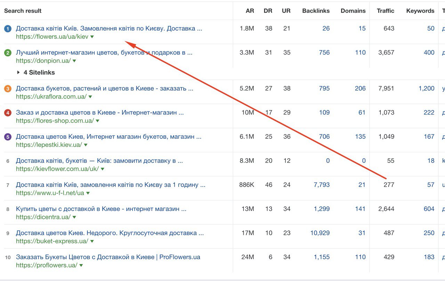This screenshot has width=445, height=281.
Task: Click the Backlinks column header
Action: click(x=316, y=11)
